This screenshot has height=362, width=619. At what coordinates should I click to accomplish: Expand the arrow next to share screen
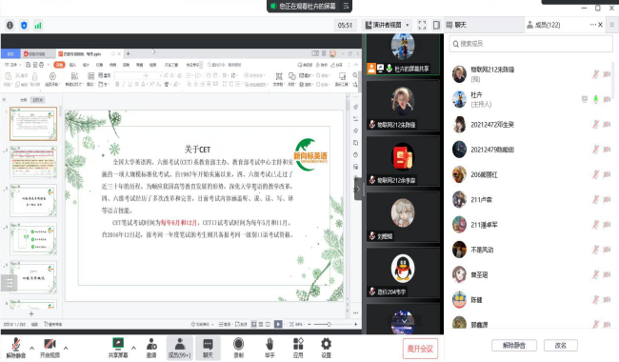[134, 348]
